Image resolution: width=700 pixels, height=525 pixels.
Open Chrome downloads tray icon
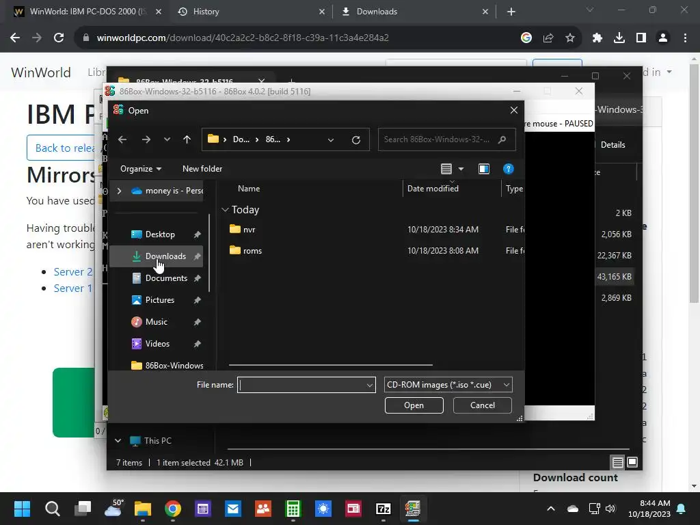(619, 38)
